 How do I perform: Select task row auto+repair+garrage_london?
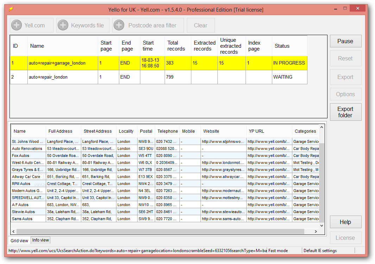click(x=159, y=63)
